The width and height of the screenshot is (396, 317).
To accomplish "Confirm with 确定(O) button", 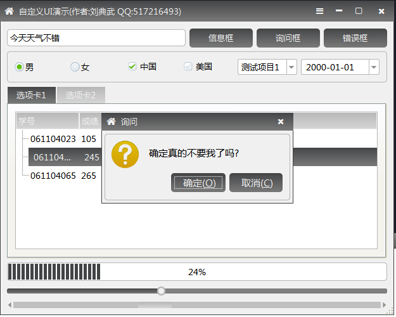I will [x=198, y=183].
